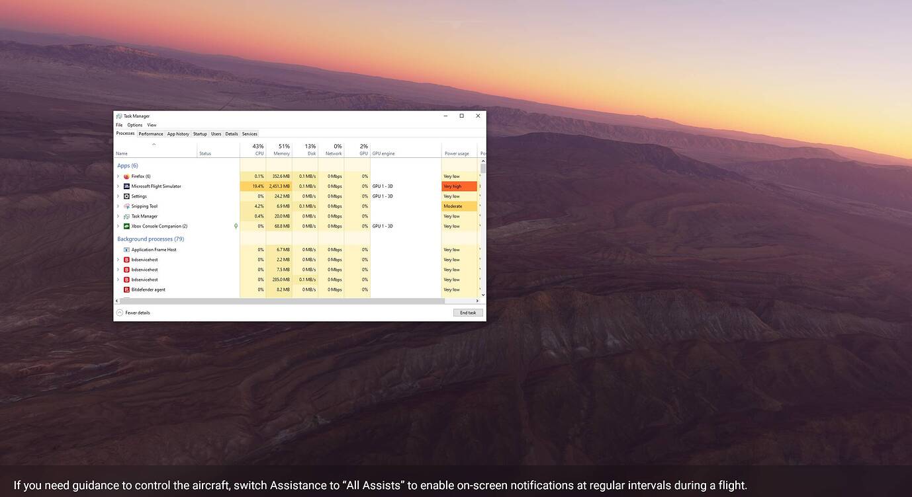Sort processes by the CPU column header
This screenshot has height=497, width=912.
[x=257, y=149]
